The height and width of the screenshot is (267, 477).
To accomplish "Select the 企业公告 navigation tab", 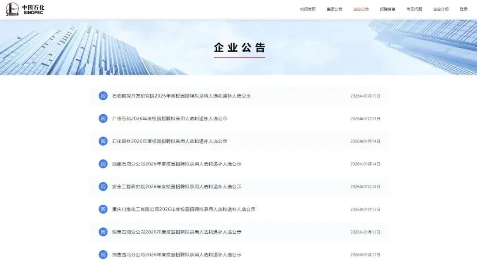I will click(x=361, y=9).
